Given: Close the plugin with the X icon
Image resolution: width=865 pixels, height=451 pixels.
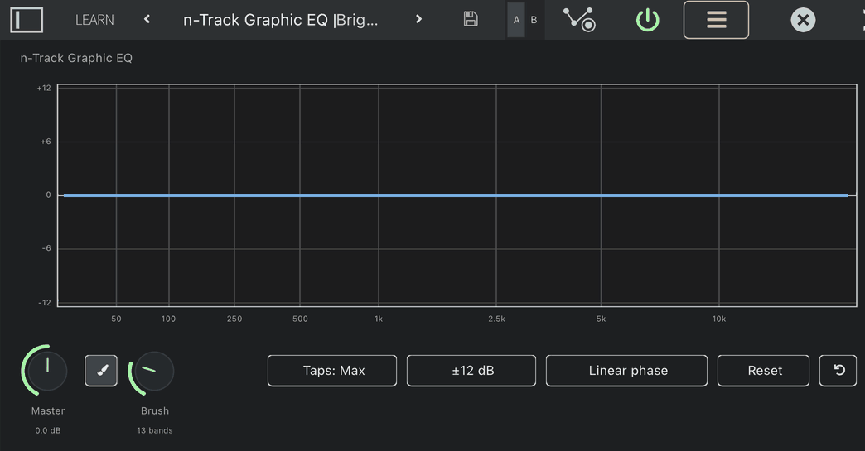Looking at the screenshot, I should pos(803,20).
